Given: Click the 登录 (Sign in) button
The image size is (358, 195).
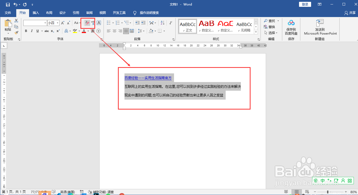Looking at the screenshot, I should [x=305, y=4].
